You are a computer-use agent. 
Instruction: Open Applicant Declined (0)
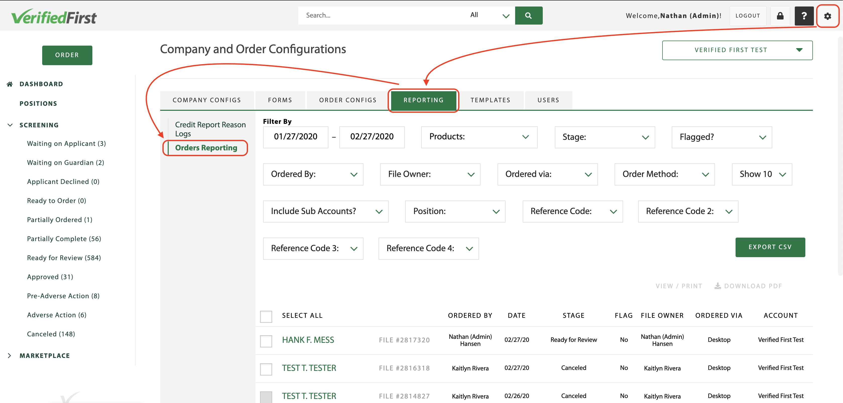click(x=63, y=182)
